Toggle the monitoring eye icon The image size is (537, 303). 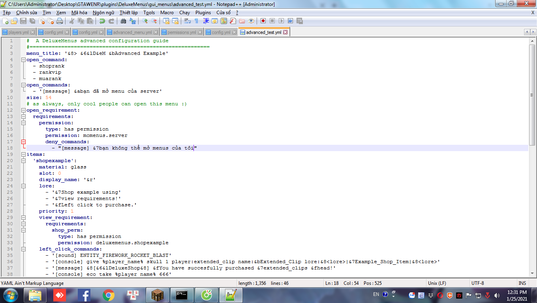251,21
